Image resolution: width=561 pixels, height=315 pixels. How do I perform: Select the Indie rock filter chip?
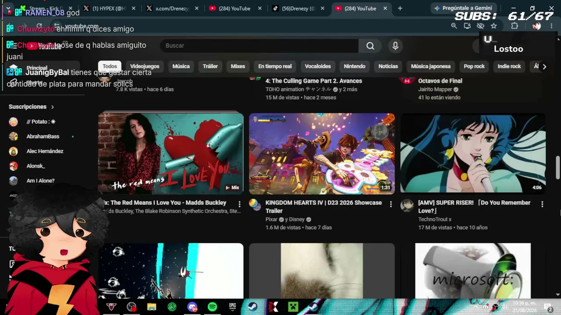[509, 66]
